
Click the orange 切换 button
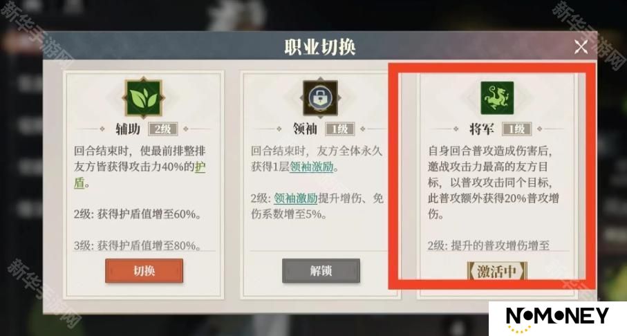(x=144, y=271)
